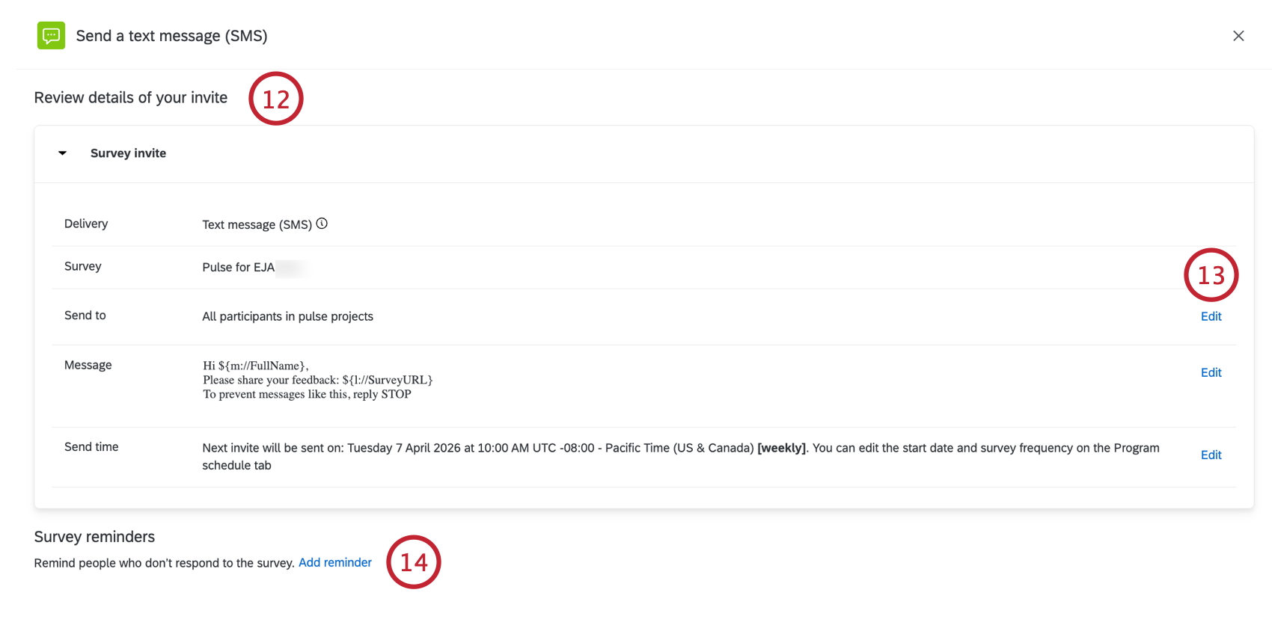Edit the Send to recipients

point(1211,316)
